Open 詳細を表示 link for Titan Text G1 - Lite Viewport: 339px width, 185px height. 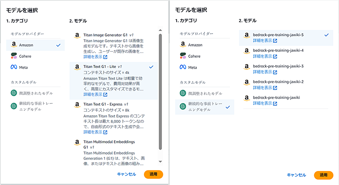95,94
